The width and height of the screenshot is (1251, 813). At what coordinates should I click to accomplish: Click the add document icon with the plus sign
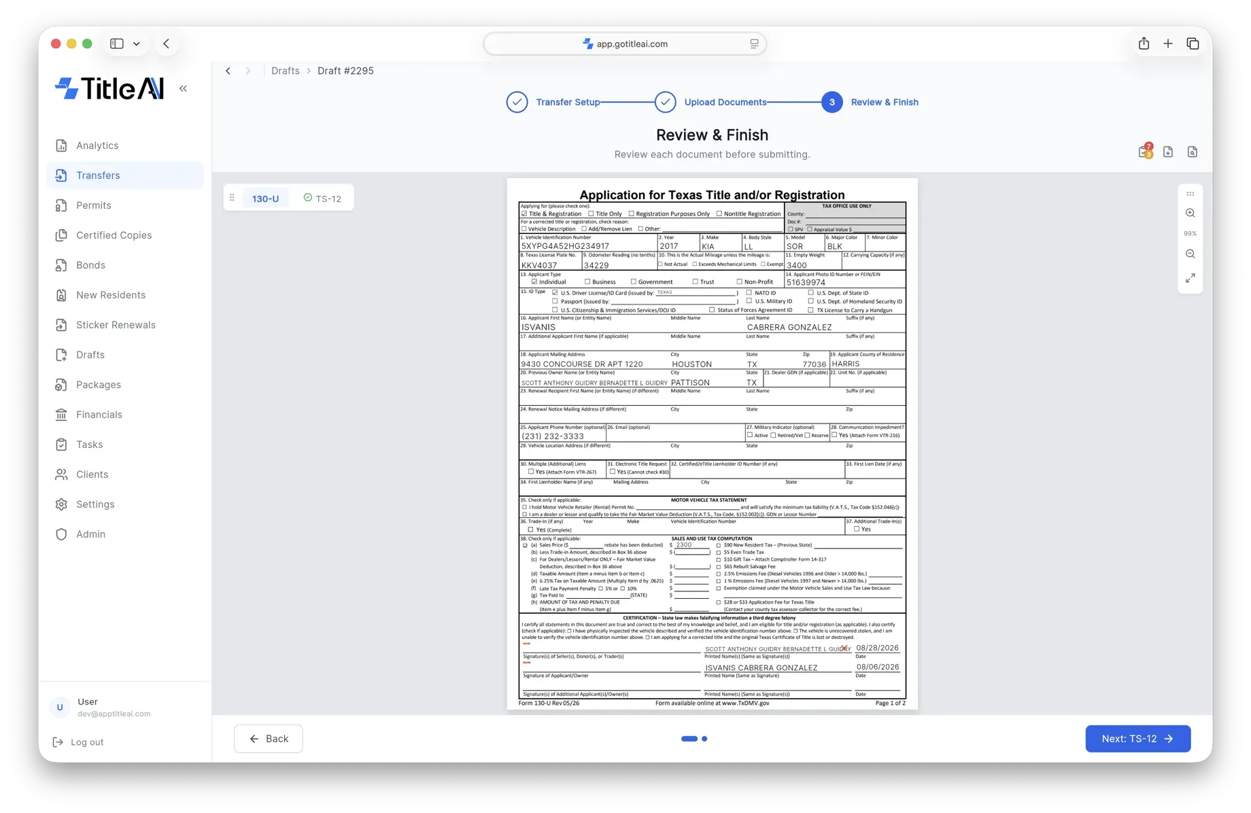(1168, 152)
